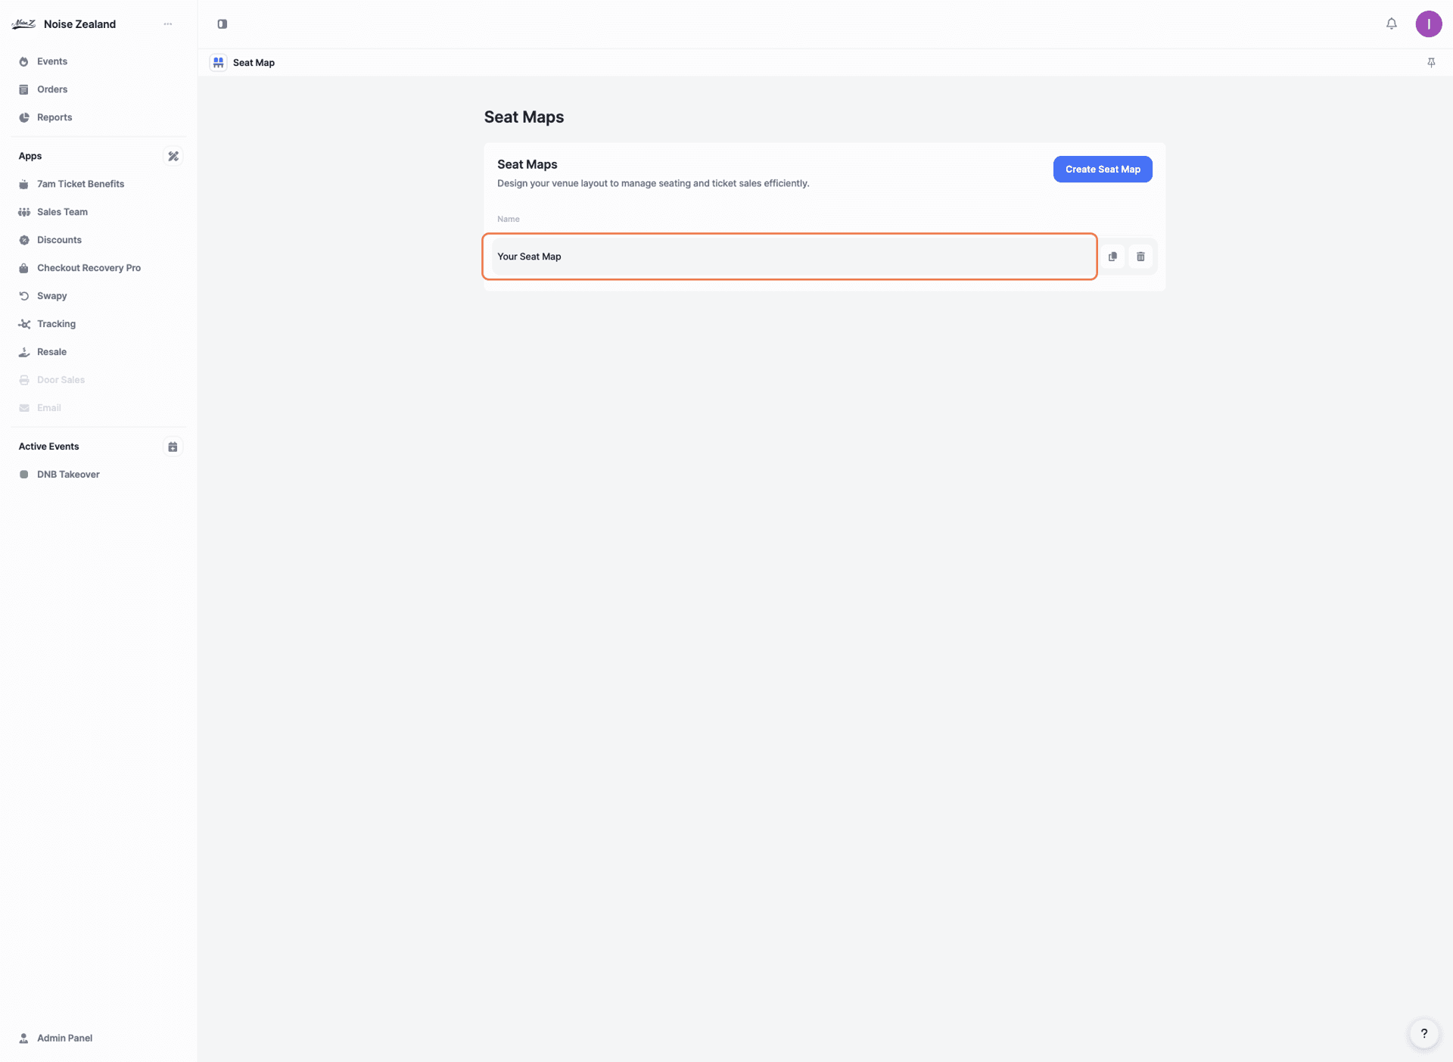This screenshot has width=1453, height=1062.
Task: Open the Sales Team app
Action: pyautogui.click(x=62, y=212)
